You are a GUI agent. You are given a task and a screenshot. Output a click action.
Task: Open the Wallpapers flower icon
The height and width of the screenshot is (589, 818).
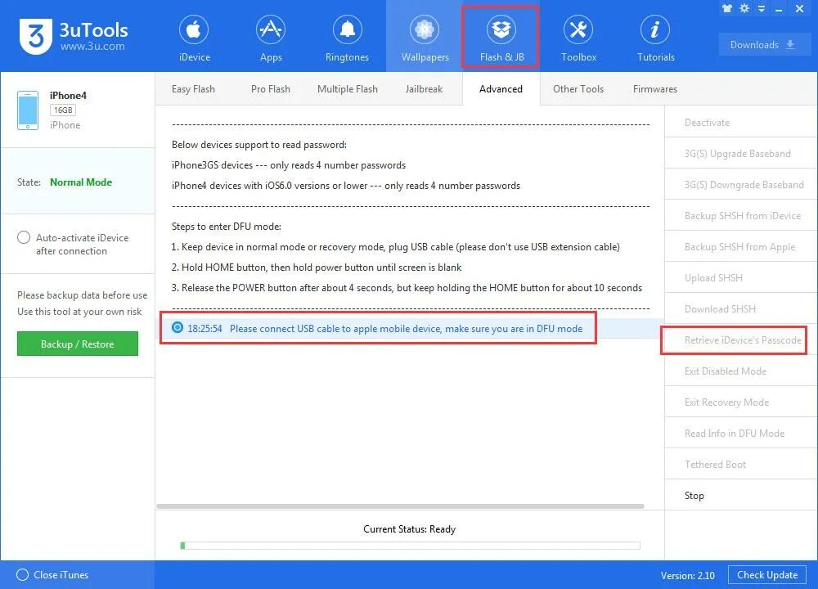click(424, 29)
